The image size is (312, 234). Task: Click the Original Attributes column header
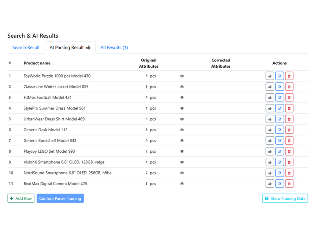click(149, 63)
